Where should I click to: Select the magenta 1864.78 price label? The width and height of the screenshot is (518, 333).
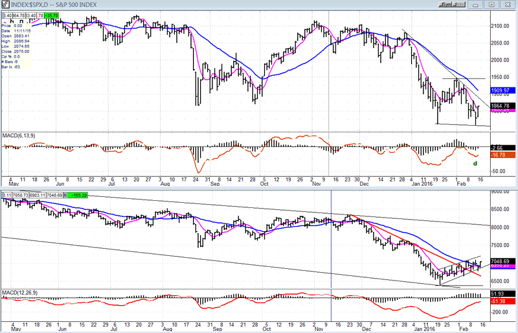coord(502,105)
